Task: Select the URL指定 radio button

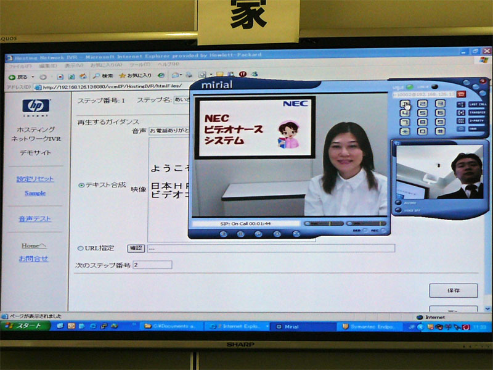Action: (x=80, y=249)
